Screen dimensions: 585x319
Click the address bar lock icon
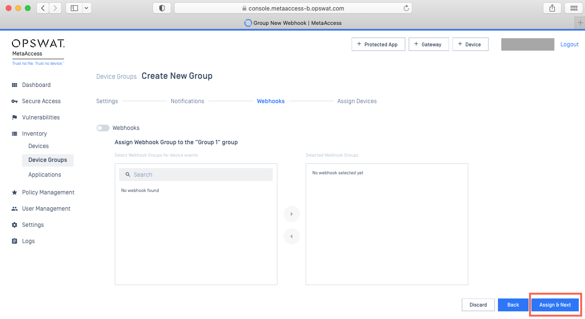tap(244, 8)
